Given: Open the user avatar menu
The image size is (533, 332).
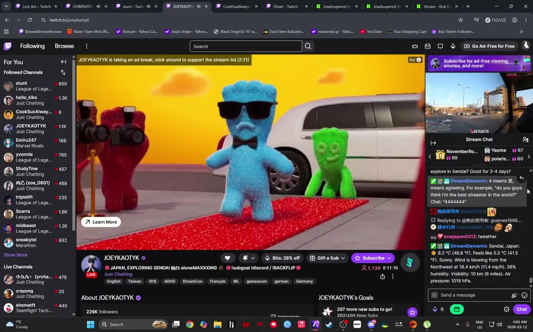Looking at the screenshot, I should 526,46.
